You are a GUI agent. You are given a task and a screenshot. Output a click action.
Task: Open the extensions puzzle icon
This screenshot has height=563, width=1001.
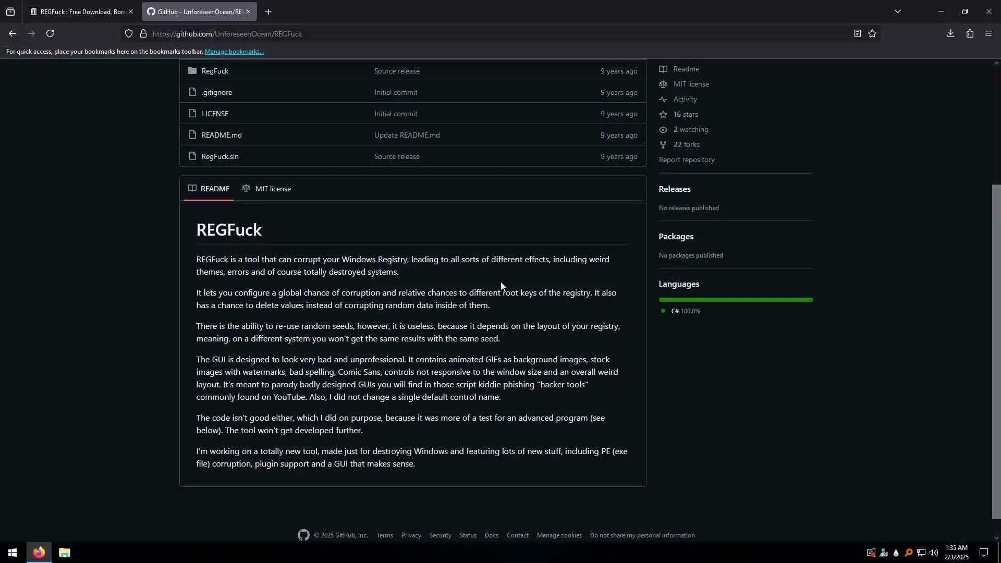(x=970, y=34)
